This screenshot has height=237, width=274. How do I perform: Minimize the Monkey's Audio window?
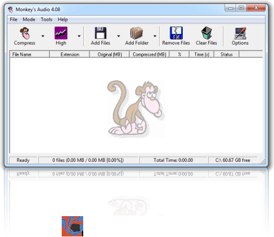(230, 8)
